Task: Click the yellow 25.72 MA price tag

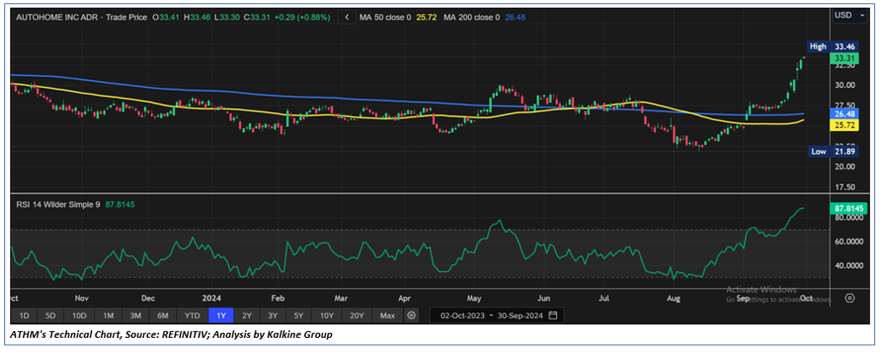Action: point(844,126)
